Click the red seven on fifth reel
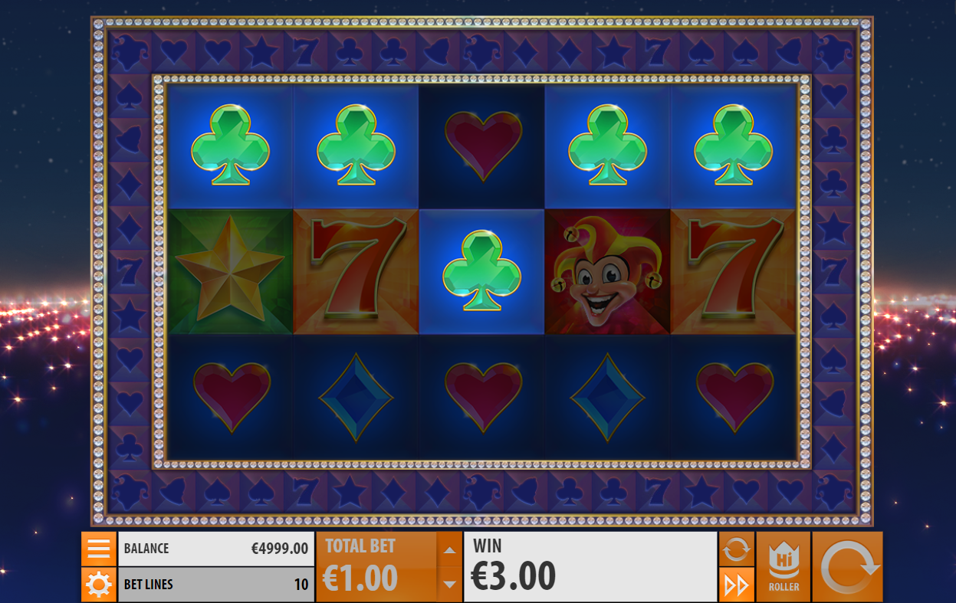This screenshot has height=603, width=956. tap(734, 272)
